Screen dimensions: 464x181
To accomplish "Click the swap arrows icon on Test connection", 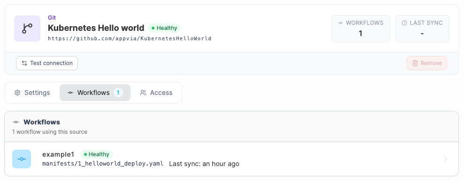I will 24,63.
